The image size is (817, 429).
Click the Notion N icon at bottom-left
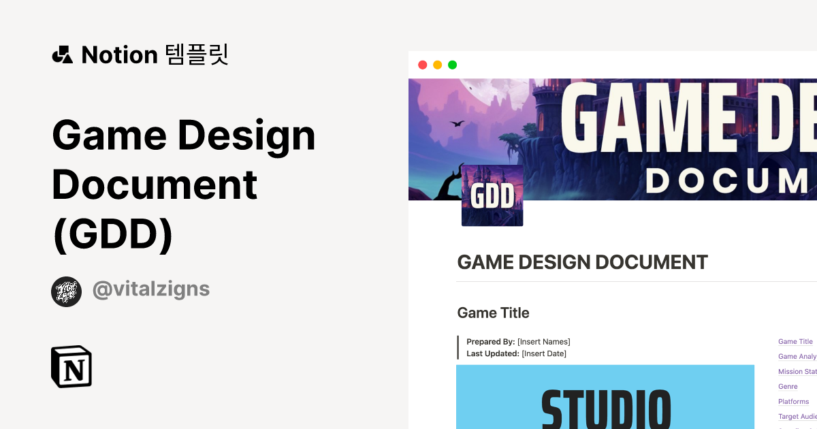coord(71,366)
